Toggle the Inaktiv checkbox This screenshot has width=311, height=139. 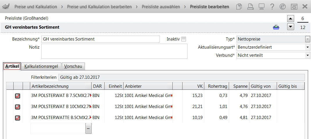tap(184, 39)
